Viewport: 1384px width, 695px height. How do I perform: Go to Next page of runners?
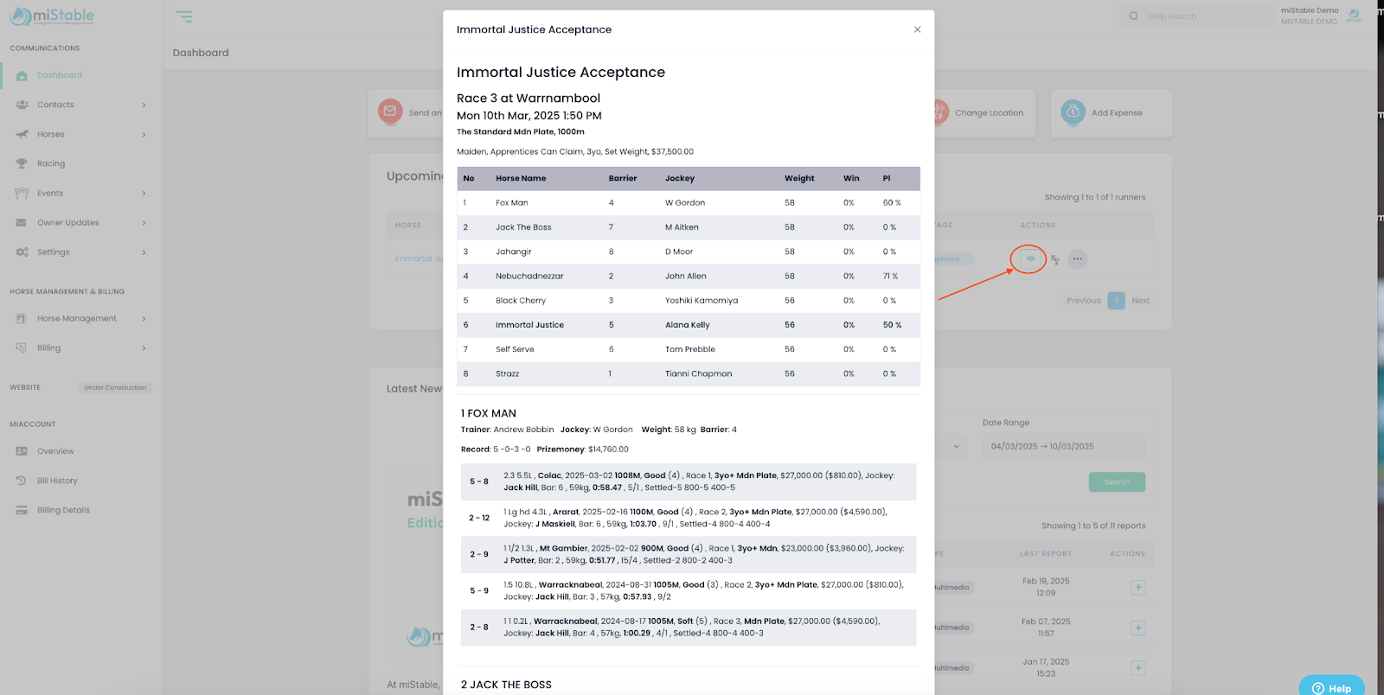point(1140,301)
